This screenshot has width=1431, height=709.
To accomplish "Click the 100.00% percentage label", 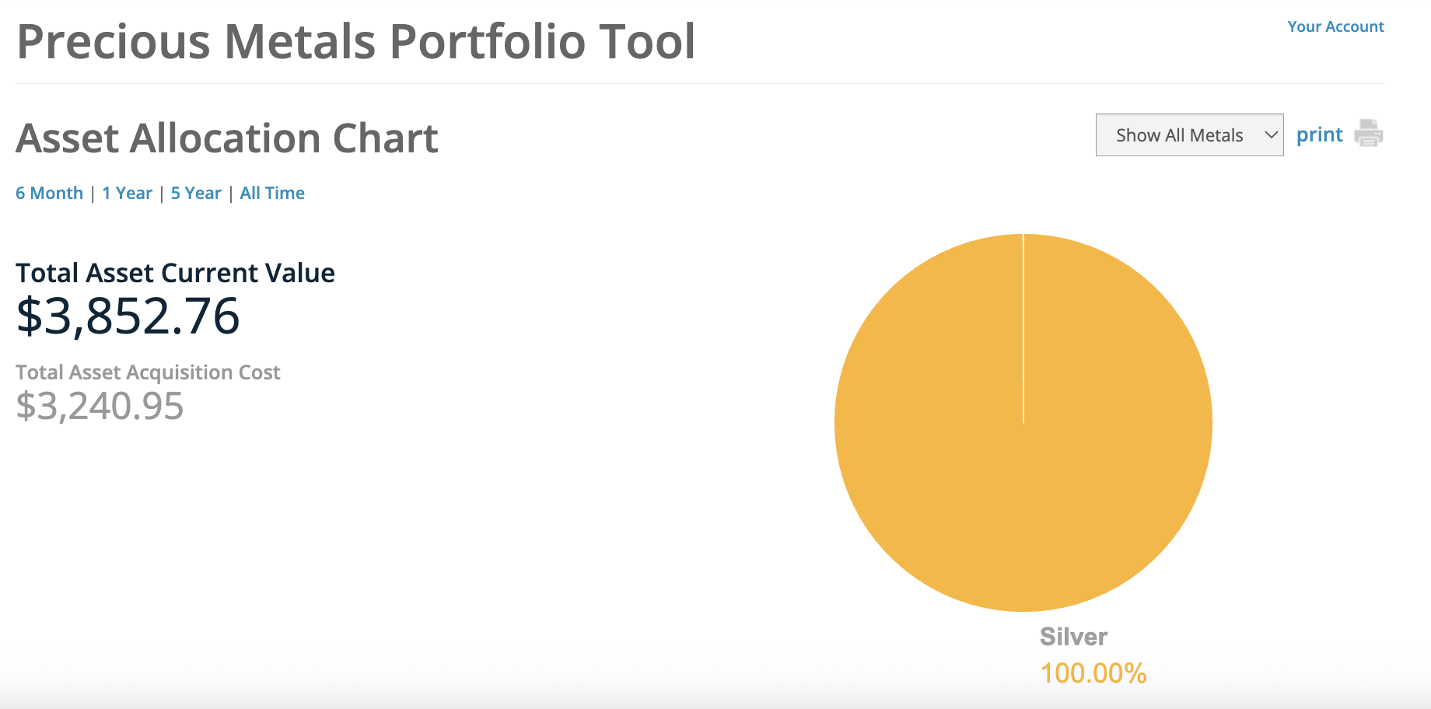I will pyautogui.click(x=1093, y=673).
